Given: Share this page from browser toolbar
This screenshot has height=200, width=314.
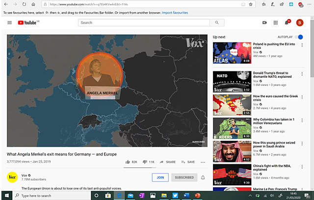Looking at the screenshot, I should click(282, 4).
